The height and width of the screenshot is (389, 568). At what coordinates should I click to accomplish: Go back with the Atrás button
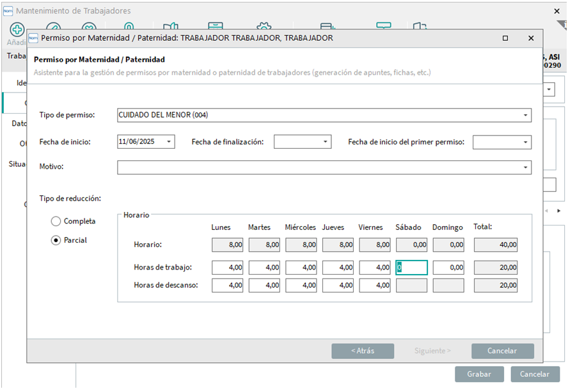pyautogui.click(x=363, y=351)
